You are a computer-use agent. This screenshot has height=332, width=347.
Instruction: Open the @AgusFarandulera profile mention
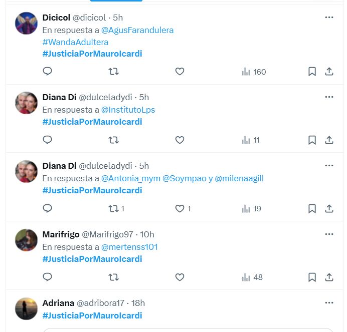(x=137, y=30)
